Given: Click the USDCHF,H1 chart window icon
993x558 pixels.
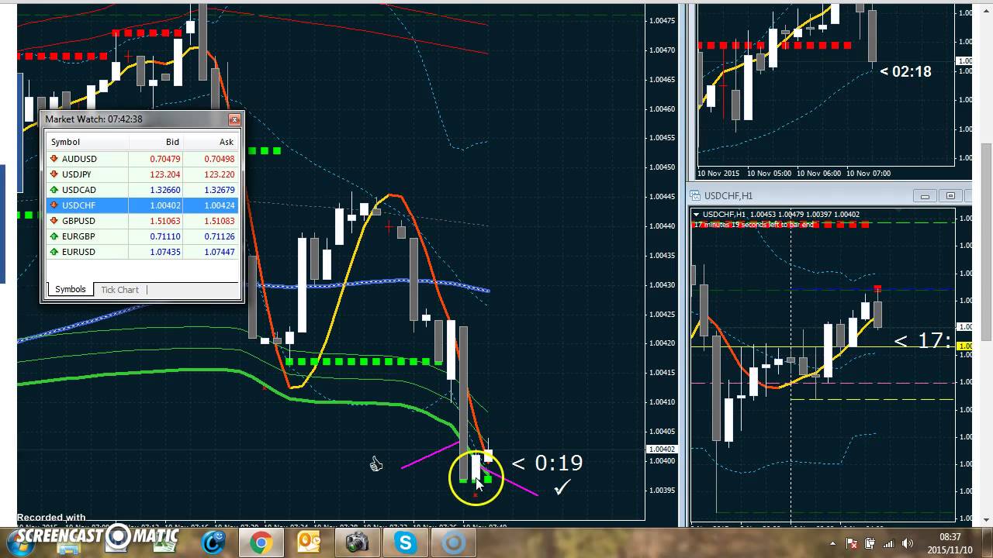Looking at the screenshot, I should click(x=696, y=196).
